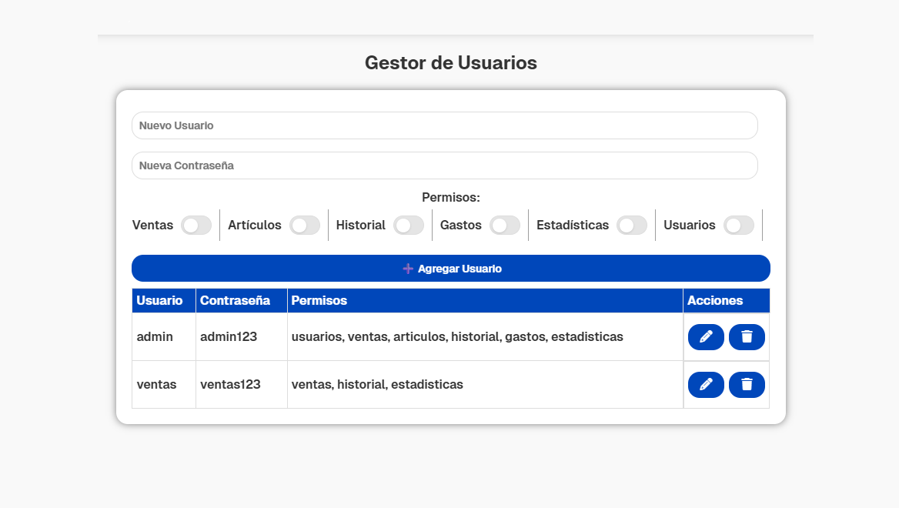Toggle the Historial permission switch
899x508 pixels.
409,225
